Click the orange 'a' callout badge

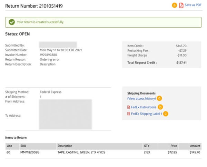(174, 5)
